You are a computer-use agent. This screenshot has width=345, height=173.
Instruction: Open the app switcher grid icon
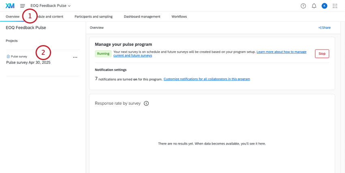tap(335, 6)
